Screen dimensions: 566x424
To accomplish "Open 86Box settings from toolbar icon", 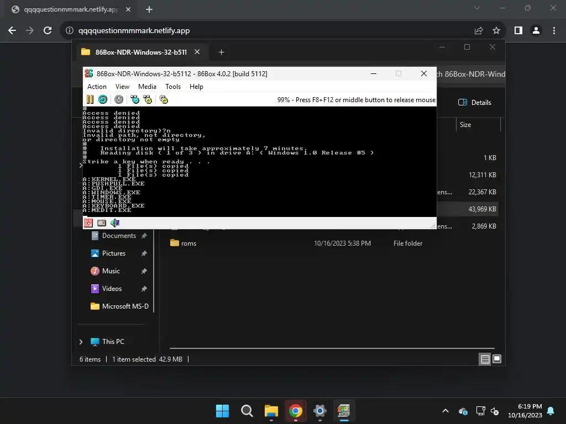I will coord(164,99).
